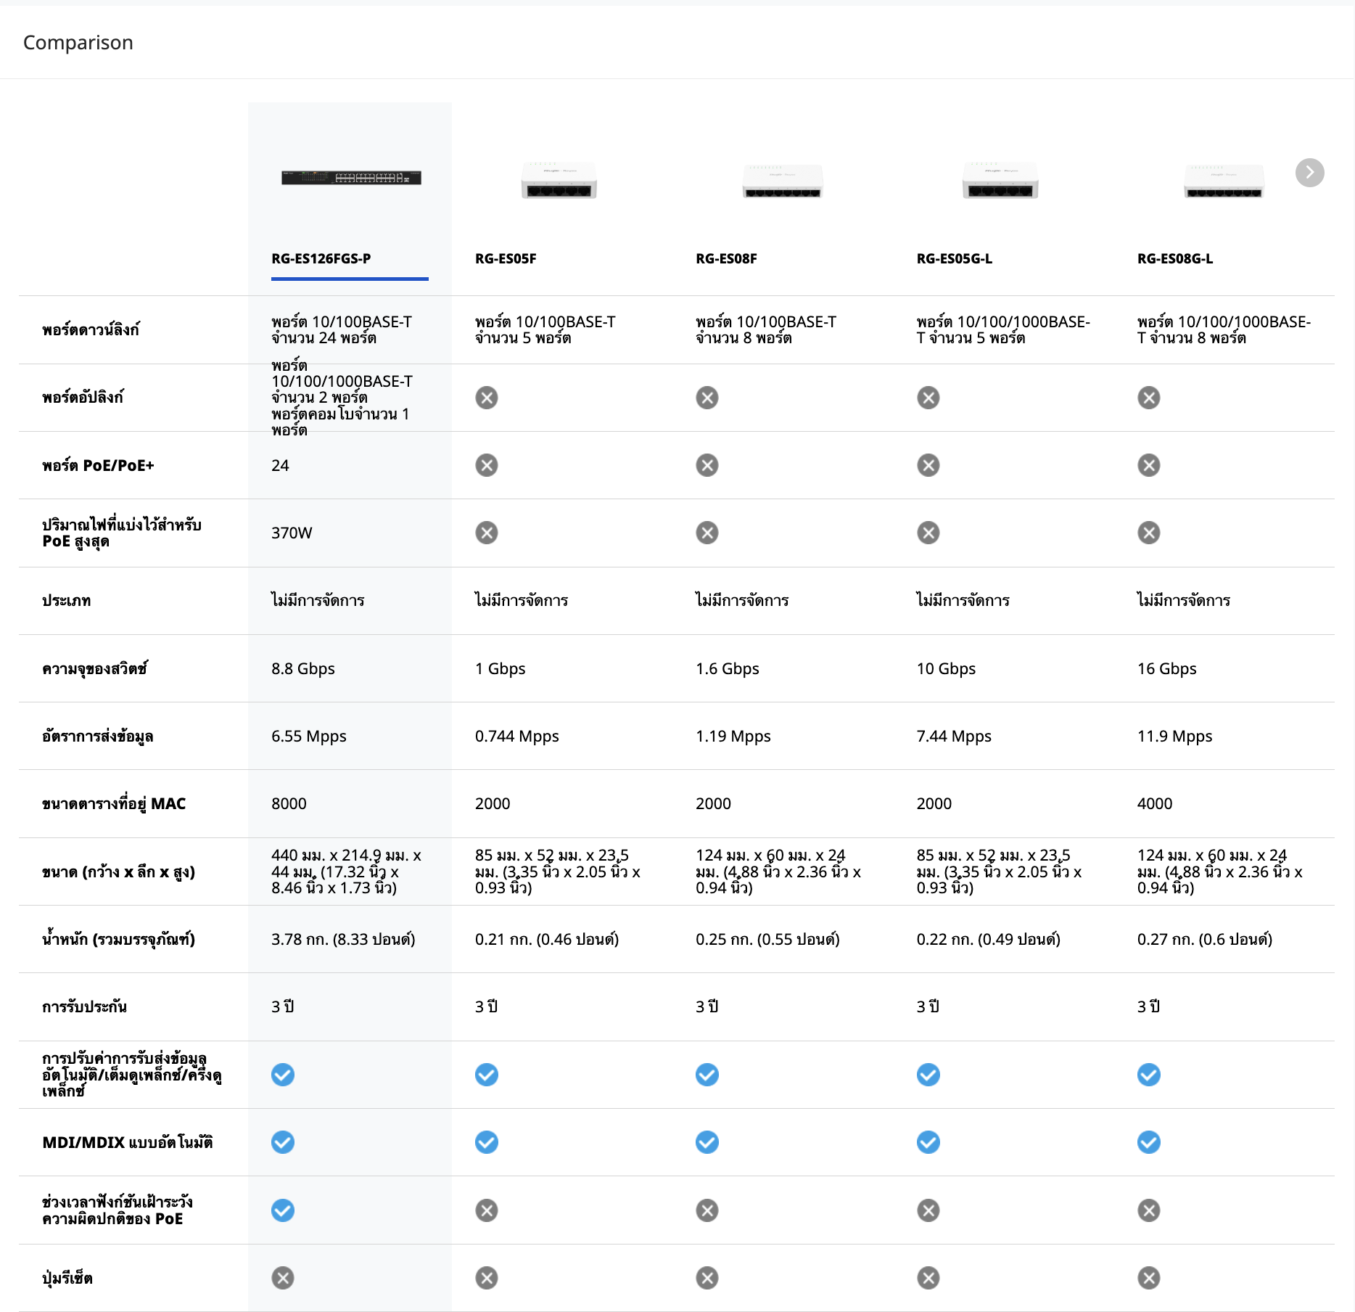Click the RG-ES126FGS-P auto-negotiation checkmark icon
The width and height of the screenshot is (1355, 1312).
pos(283,1075)
